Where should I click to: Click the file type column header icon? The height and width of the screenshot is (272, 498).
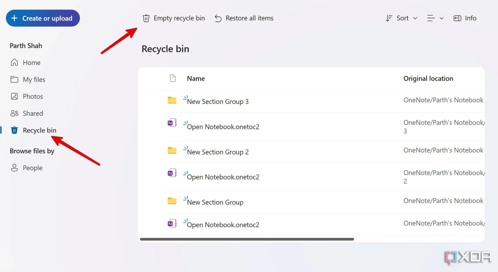pos(173,78)
